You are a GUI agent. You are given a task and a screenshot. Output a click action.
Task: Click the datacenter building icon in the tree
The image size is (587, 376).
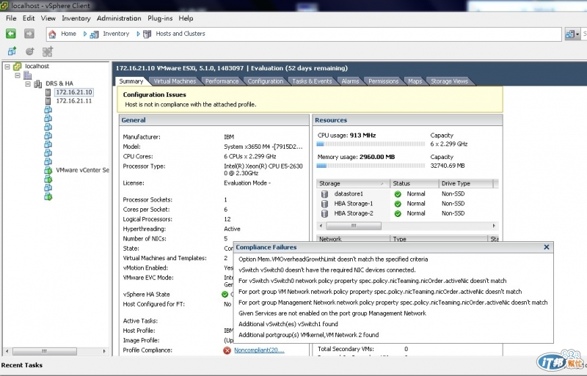pos(28,75)
